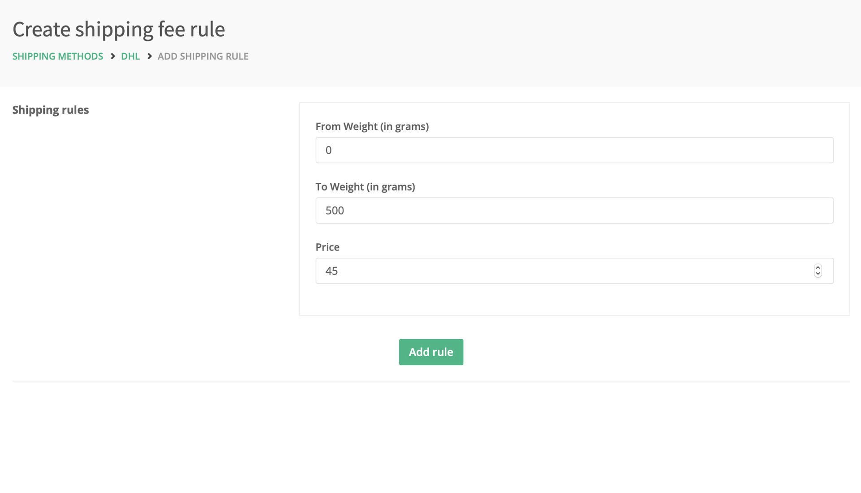Click the chevron before Add Shipping Rule
The image size is (861, 493).
point(149,56)
